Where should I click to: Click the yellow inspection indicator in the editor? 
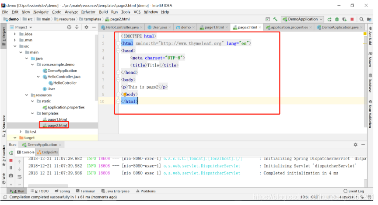tap(365, 34)
